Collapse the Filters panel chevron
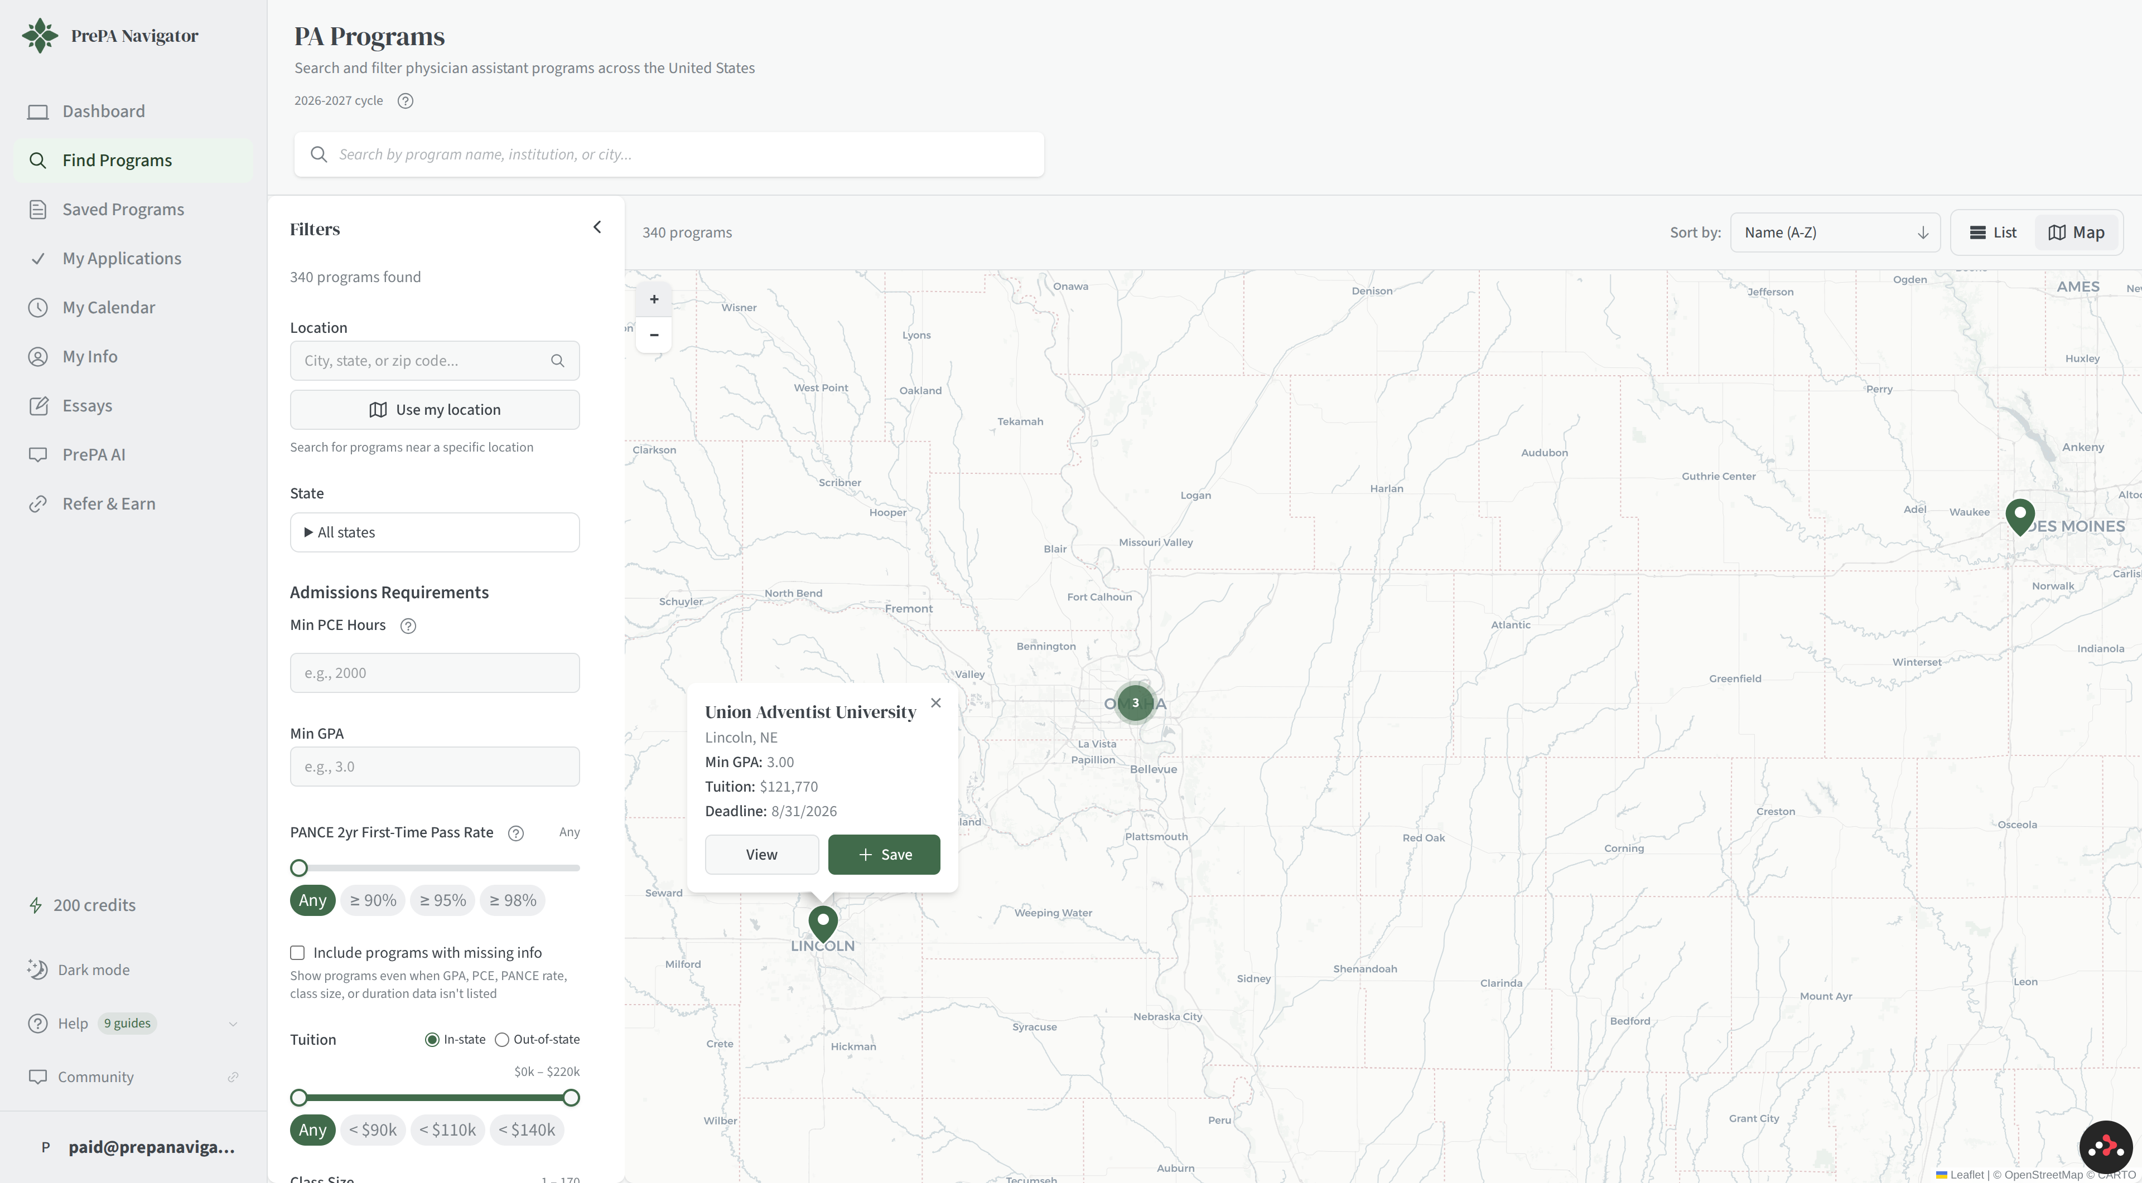This screenshot has width=2142, height=1183. (x=596, y=227)
